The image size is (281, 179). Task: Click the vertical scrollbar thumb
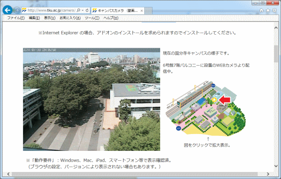276,54
